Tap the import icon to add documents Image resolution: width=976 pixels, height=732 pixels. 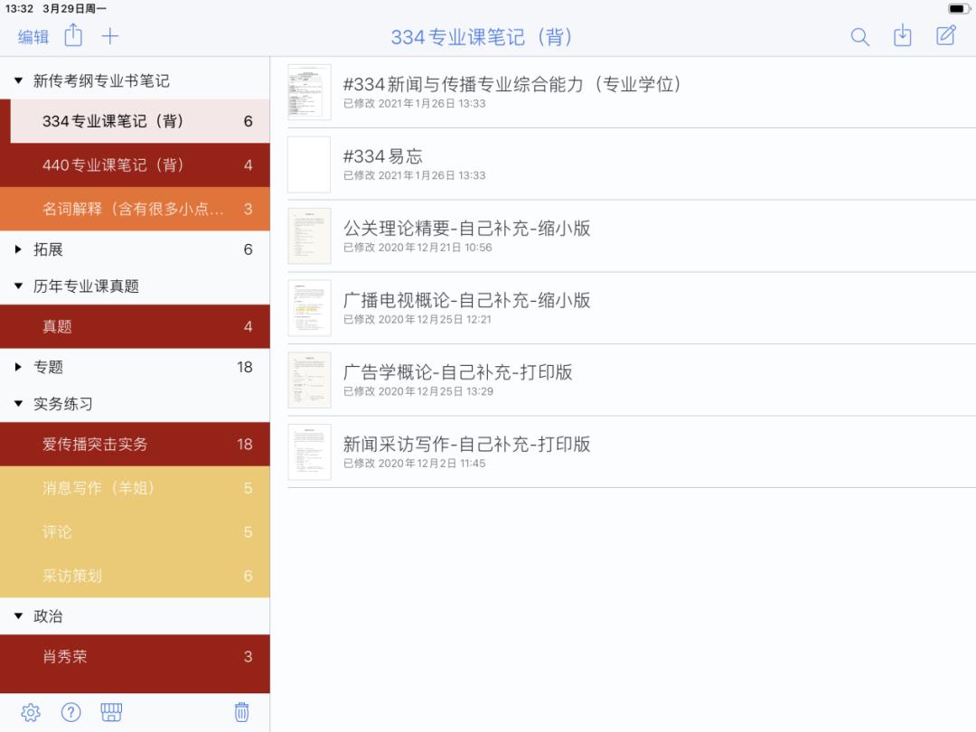(x=903, y=36)
